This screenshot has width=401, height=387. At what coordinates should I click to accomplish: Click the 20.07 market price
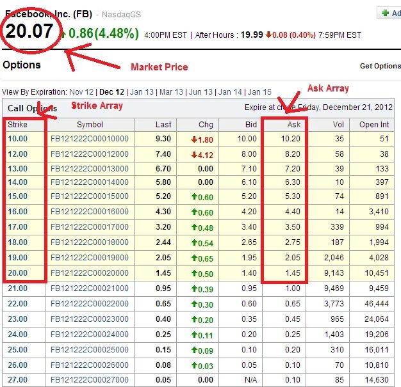pos(29,31)
